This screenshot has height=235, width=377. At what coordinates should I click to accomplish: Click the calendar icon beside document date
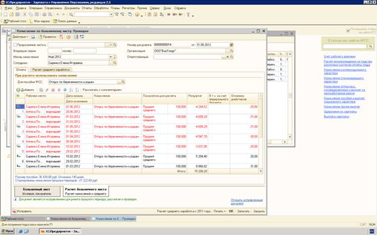click(x=231, y=45)
